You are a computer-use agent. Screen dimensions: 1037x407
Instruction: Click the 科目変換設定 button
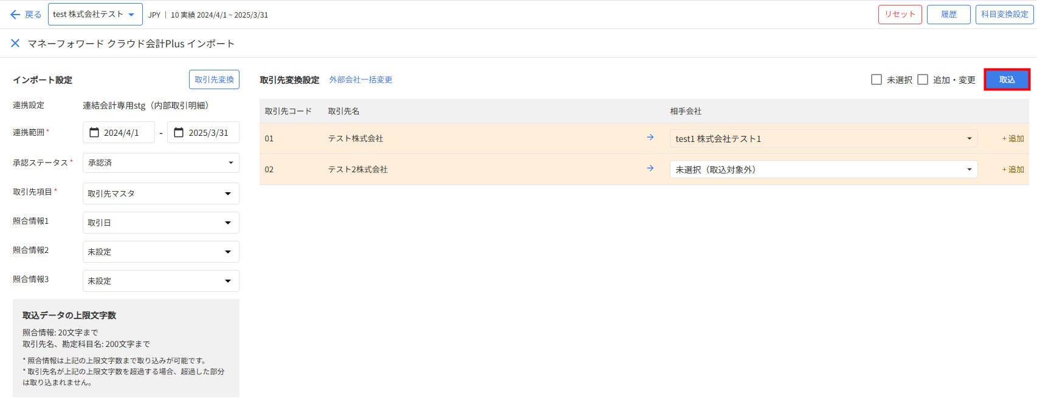pyautogui.click(x=1005, y=15)
